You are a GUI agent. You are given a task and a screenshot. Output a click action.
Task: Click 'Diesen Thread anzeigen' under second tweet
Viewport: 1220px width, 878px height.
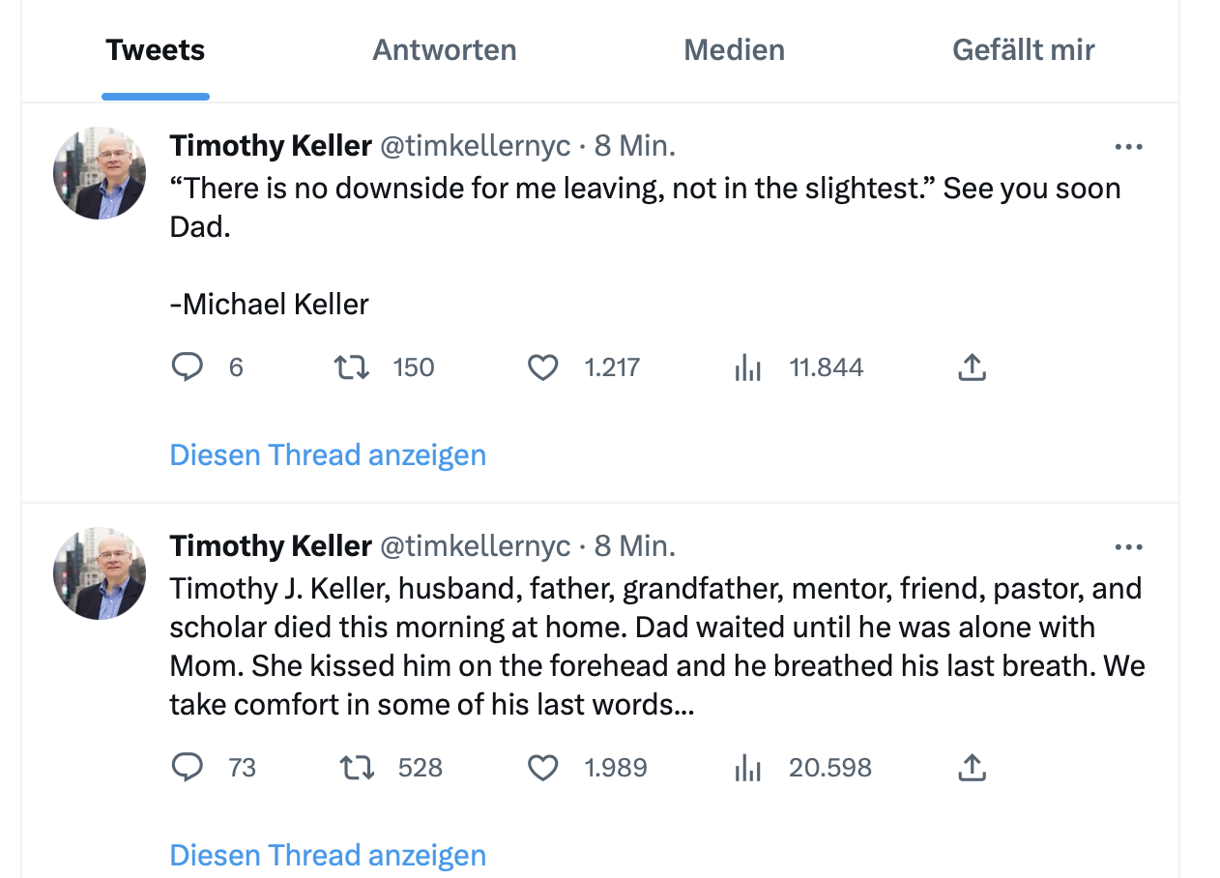tap(328, 855)
